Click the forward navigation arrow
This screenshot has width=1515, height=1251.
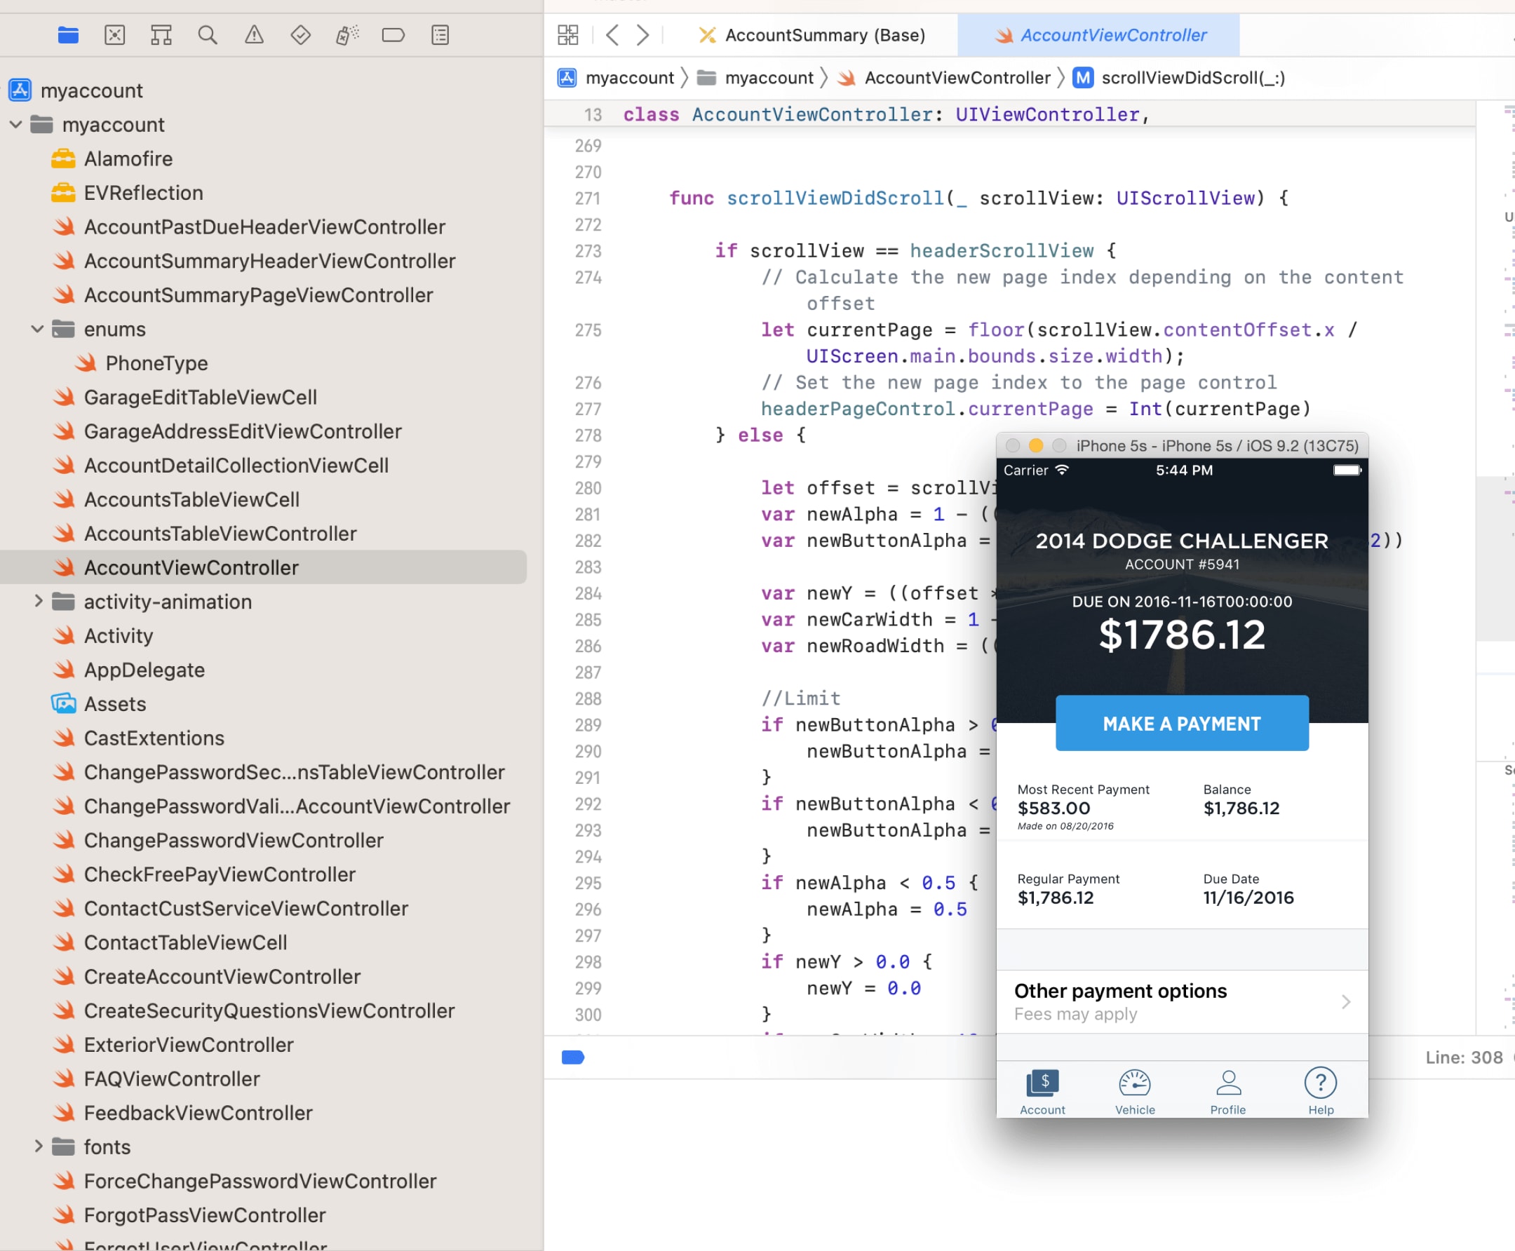coord(642,34)
